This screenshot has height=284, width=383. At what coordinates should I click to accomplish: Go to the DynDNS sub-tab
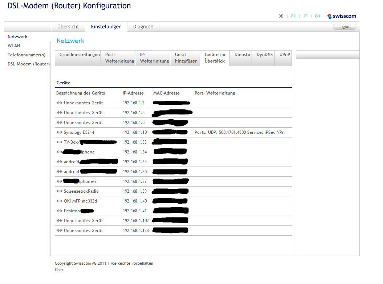pyautogui.click(x=265, y=55)
